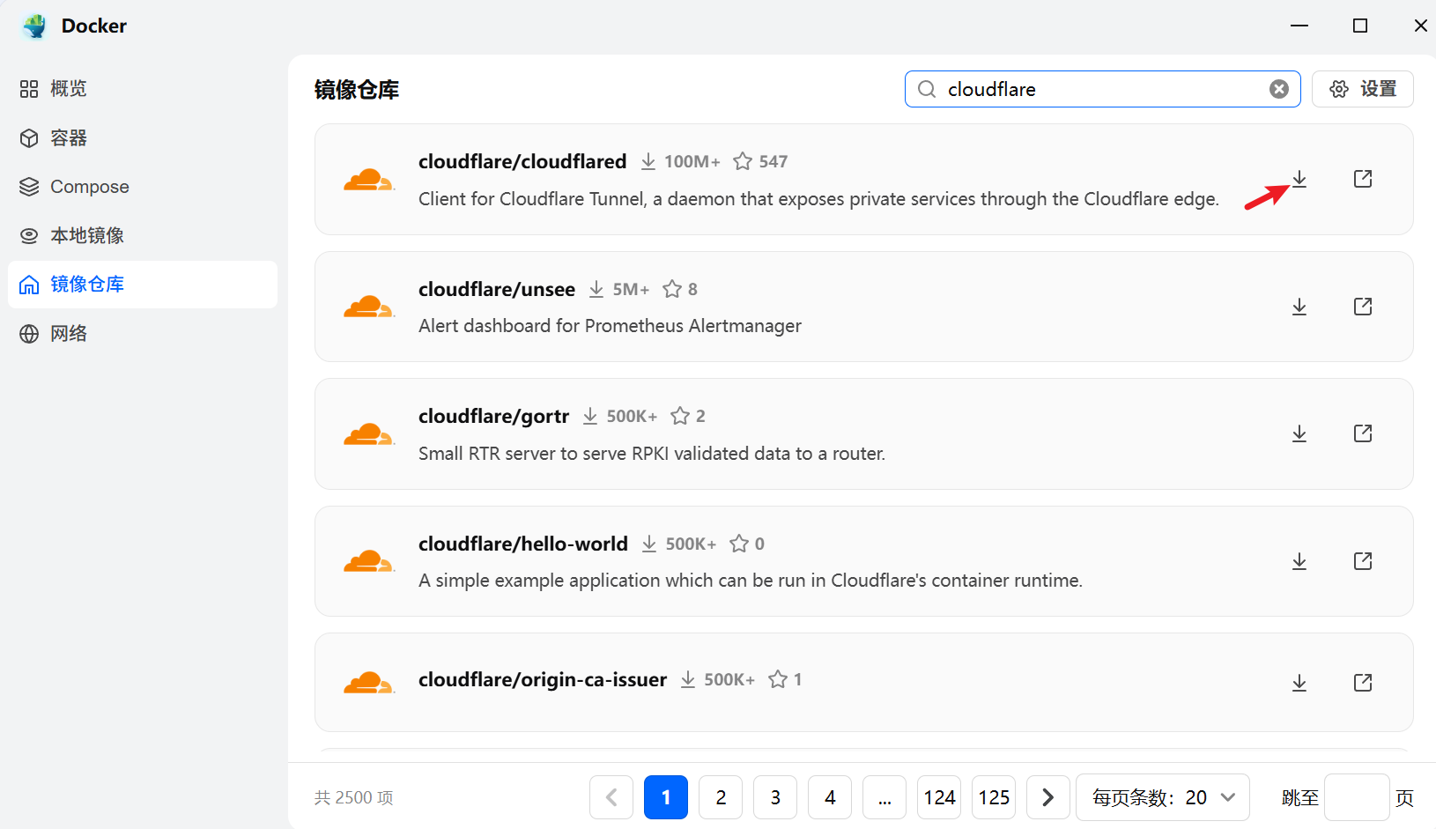Jump to results page 2
This screenshot has width=1436, height=829.
tap(721, 797)
